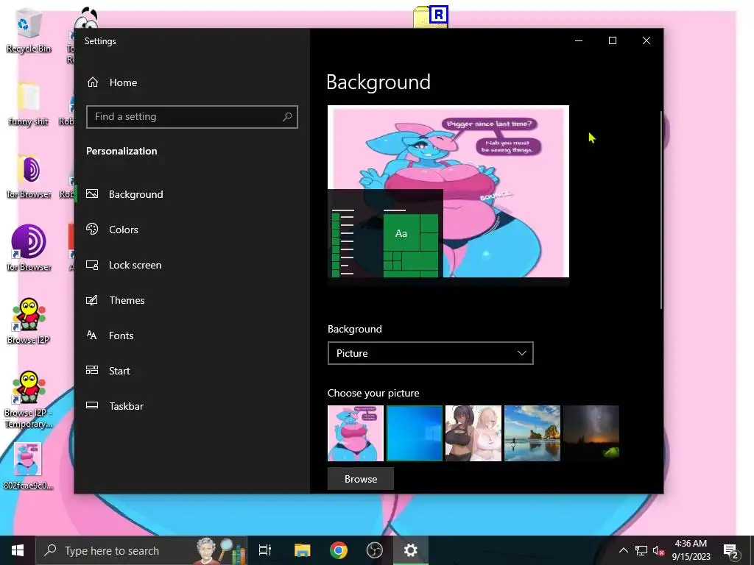754x565 pixels.
Task: Click the Lock screen monitor icon
Action: 92,265
